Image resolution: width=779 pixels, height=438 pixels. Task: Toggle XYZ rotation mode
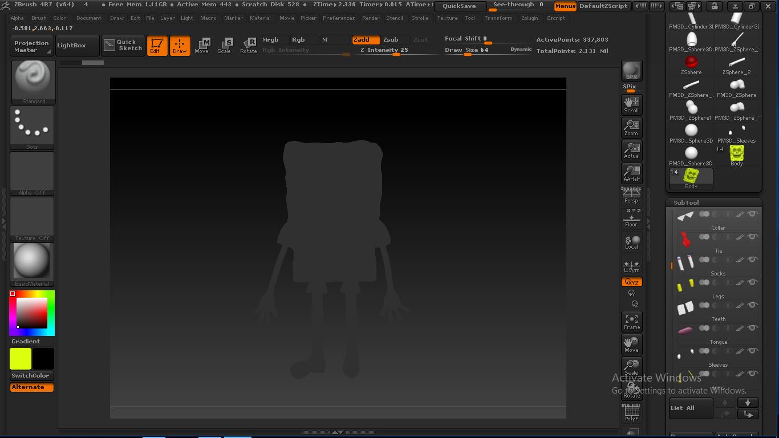click(x=631, y=282)
